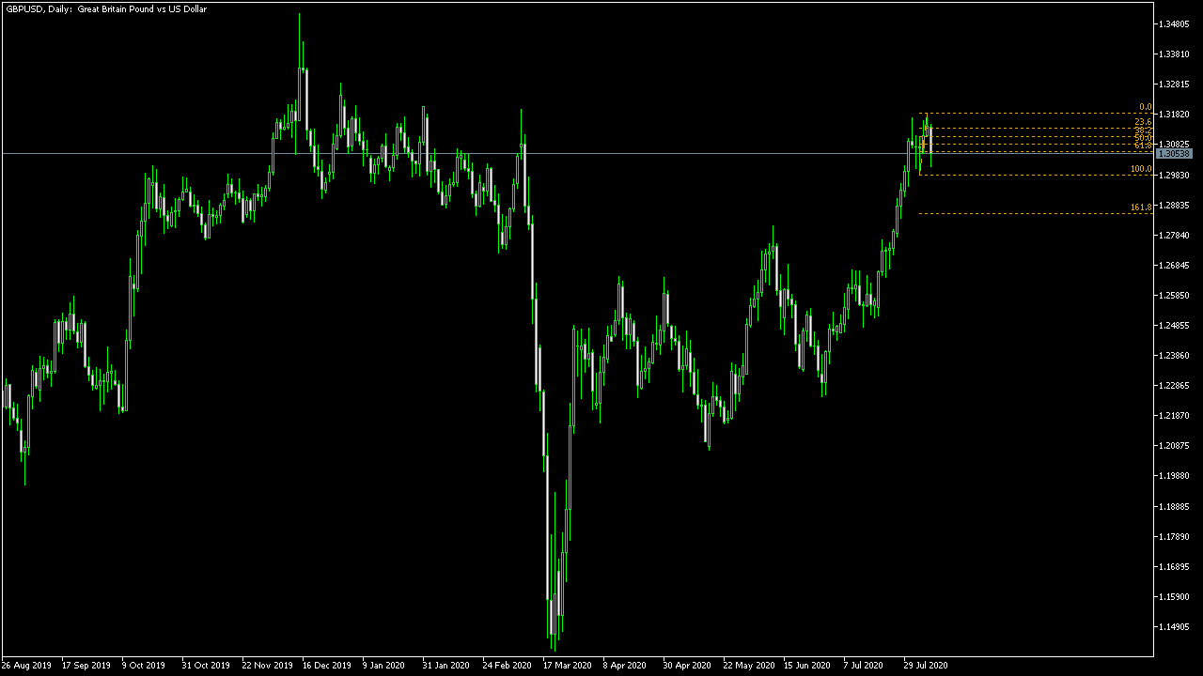
Task: Click price axis value 1.29830
Action: (x=1175, y=176)
